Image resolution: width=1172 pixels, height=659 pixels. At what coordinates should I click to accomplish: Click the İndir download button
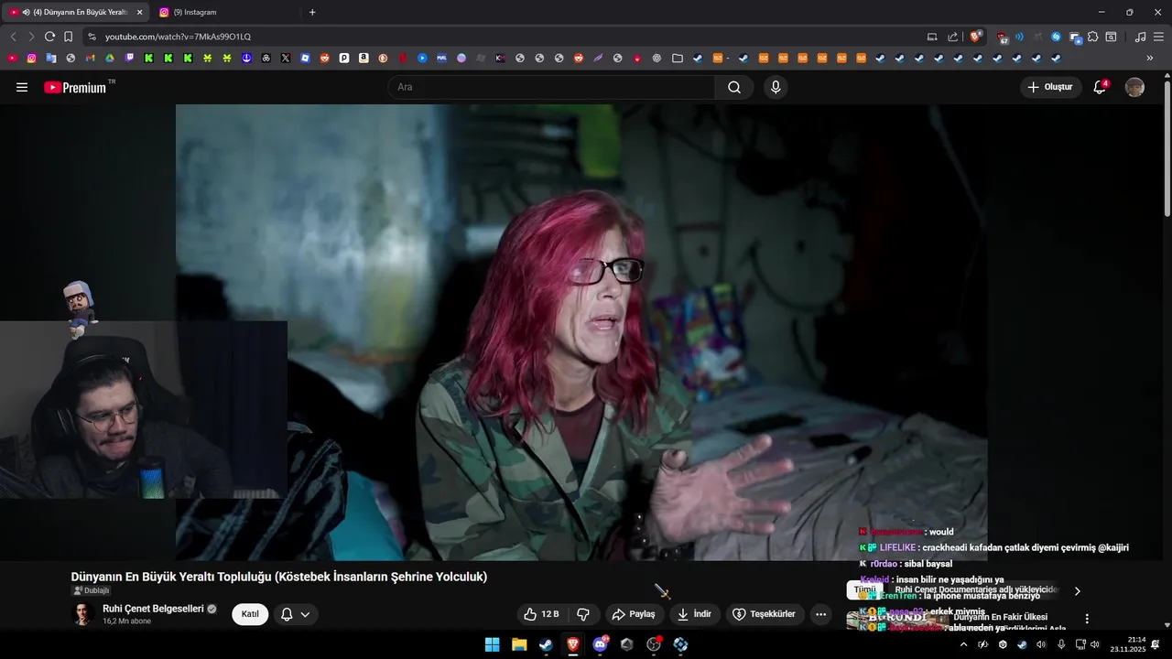coord(694,614)
